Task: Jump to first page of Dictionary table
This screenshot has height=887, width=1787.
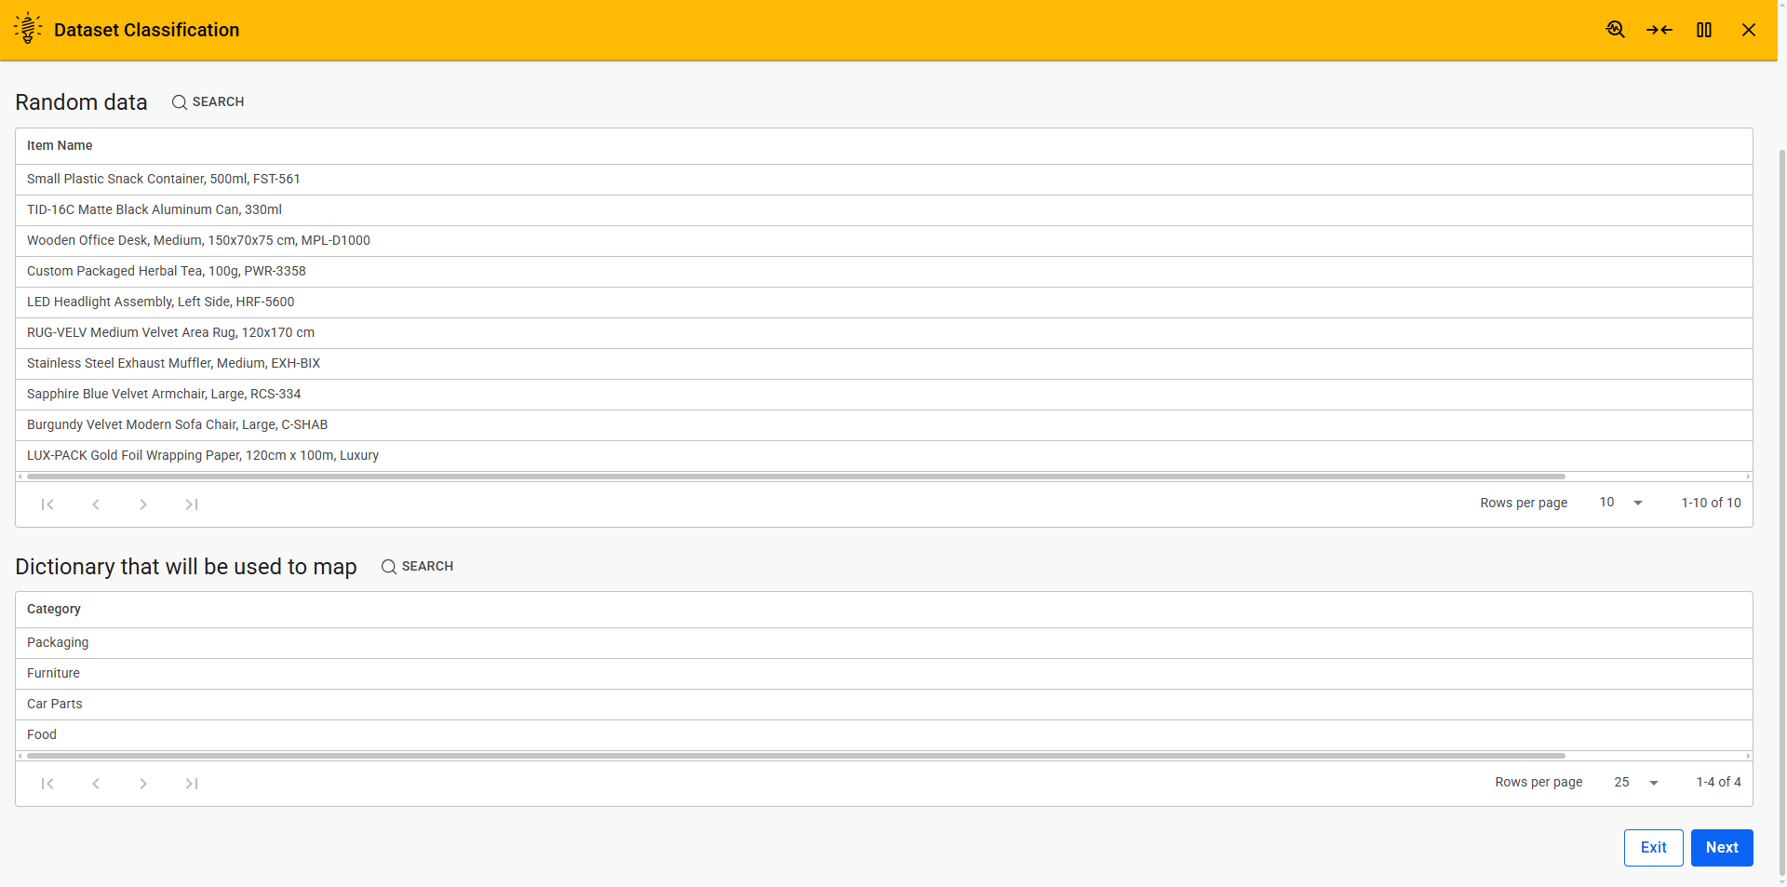Action: tap(48, 784)
